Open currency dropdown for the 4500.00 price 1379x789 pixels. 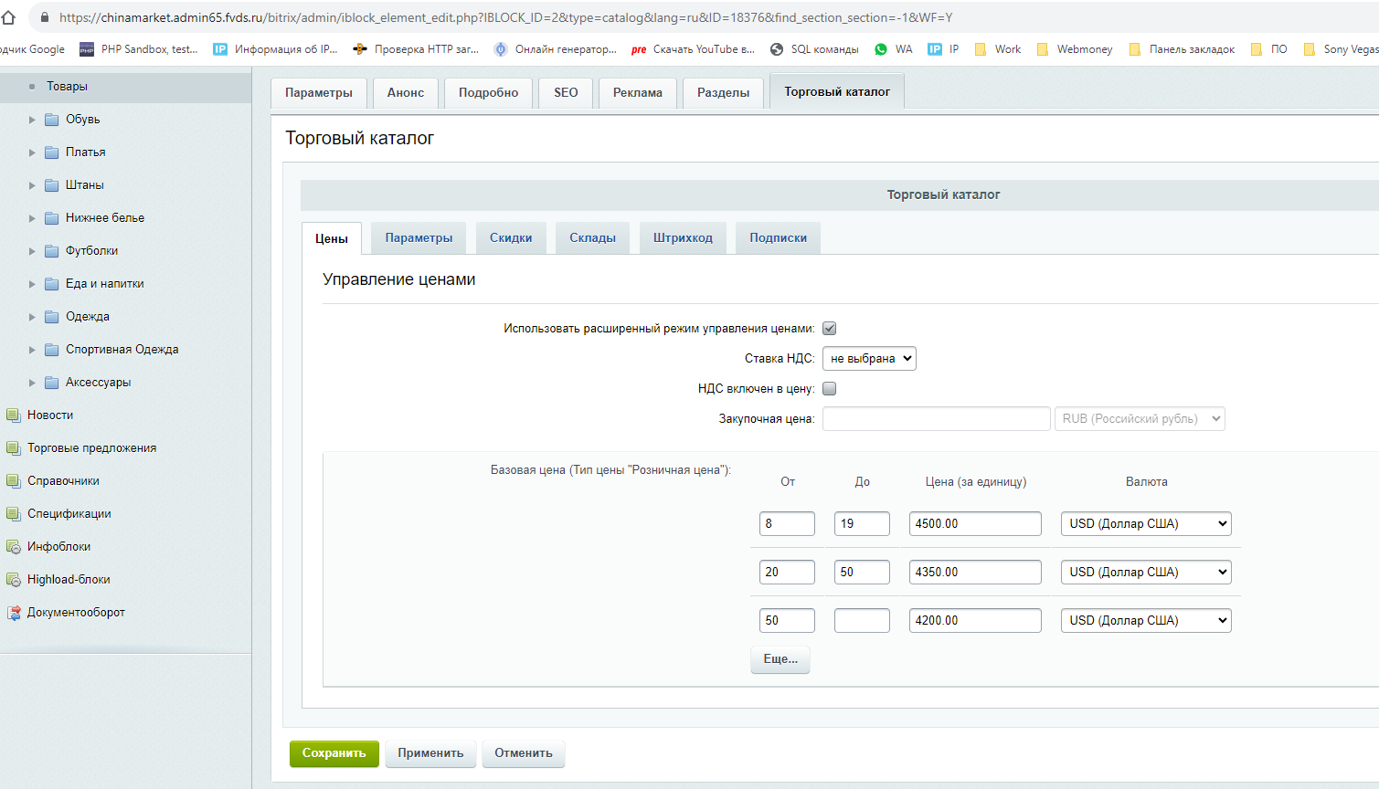[1146, 524]
